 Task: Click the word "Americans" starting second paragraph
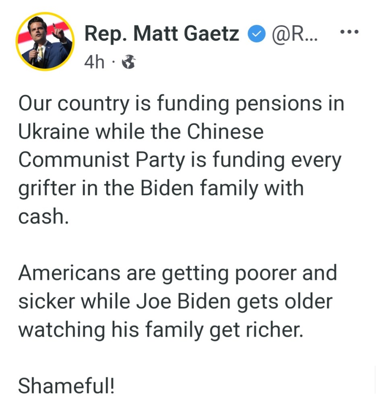(69, 273)
